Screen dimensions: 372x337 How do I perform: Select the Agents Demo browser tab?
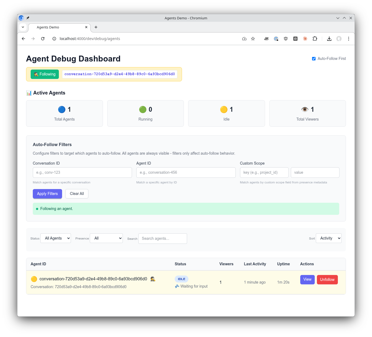click(x=59, y=27)
